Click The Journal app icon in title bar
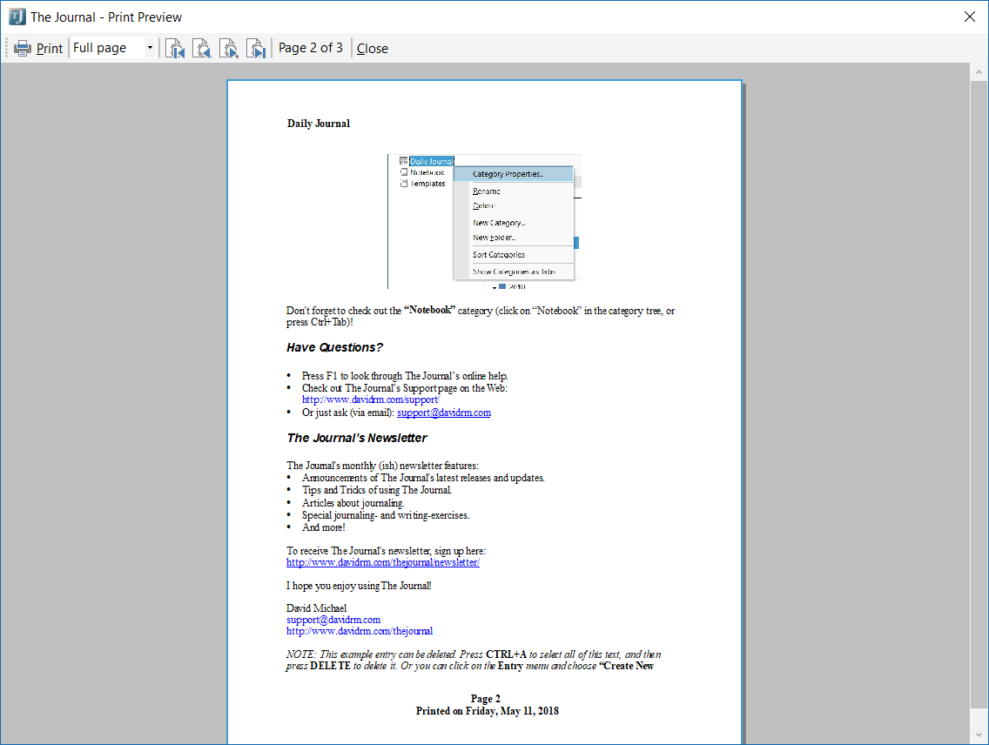The width and height of the screenshot is (989, 745). click(17, 17)
